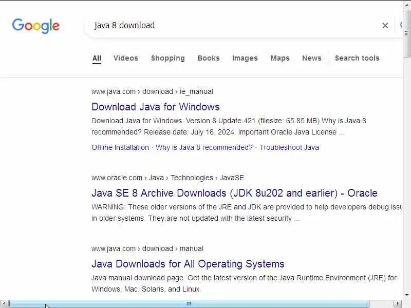
Task: Clear the search box with the X icon
Action: pyautogui.click(x=385, y=25)
